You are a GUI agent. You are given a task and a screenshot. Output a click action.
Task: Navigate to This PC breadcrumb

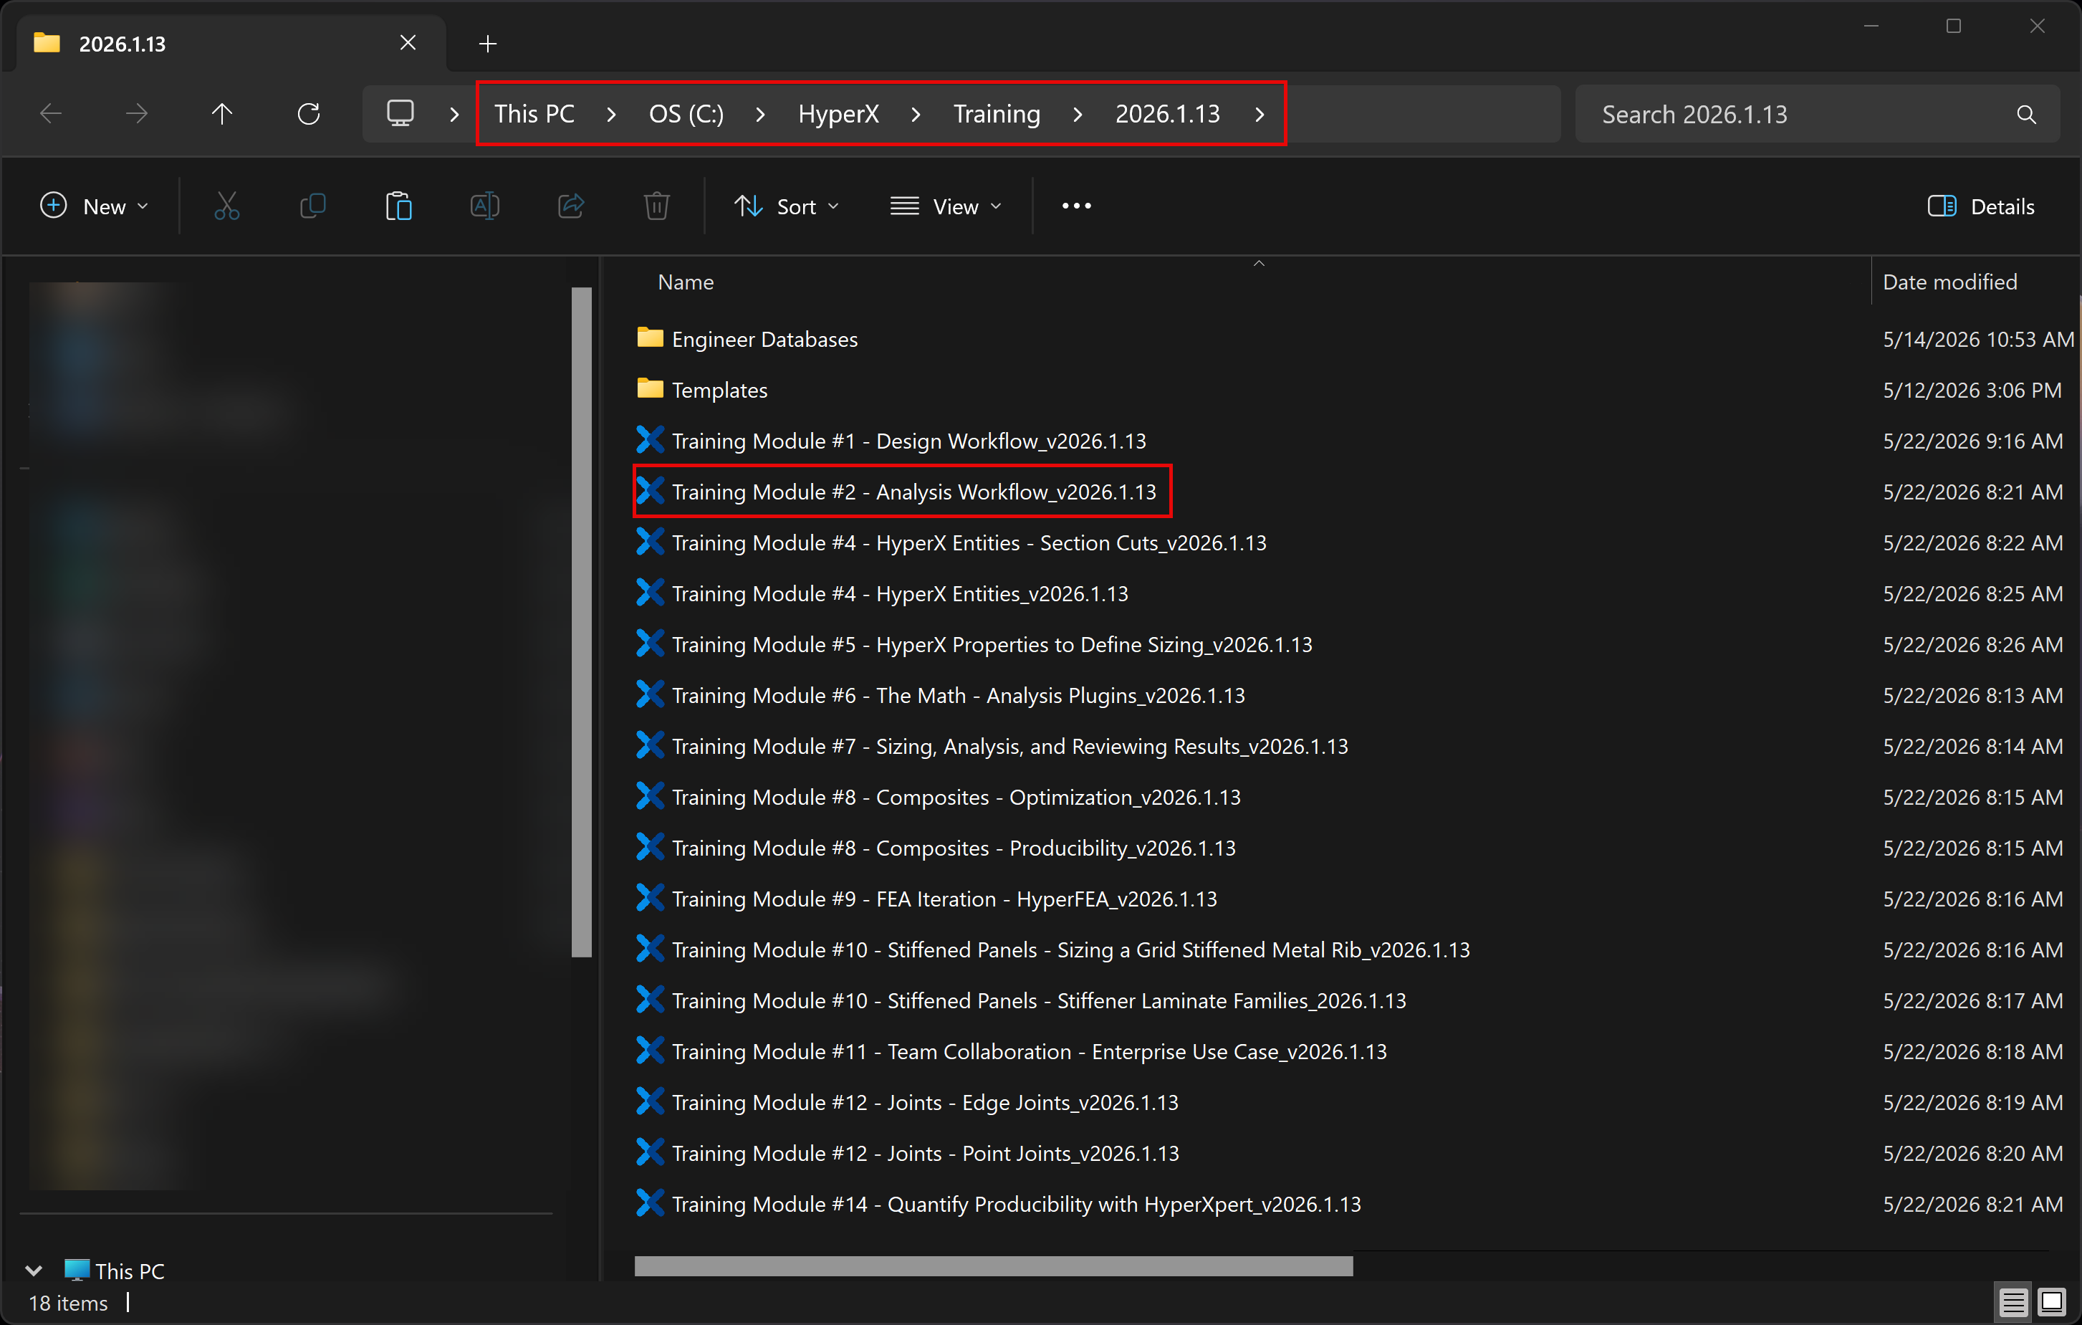(534, 114)
